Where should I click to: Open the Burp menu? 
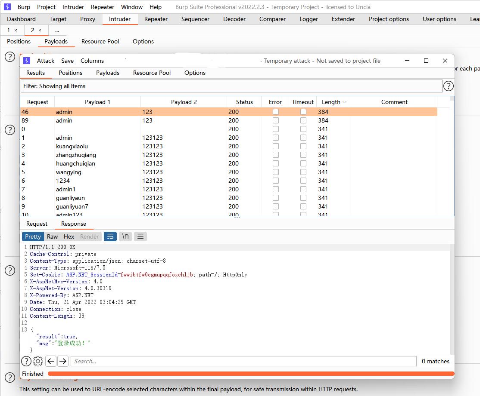pos(24,7)
